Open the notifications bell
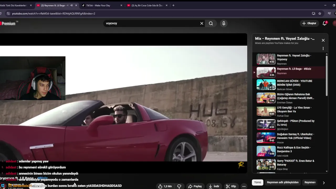Viewport: 336px width, 189px height. coord(324,23)
